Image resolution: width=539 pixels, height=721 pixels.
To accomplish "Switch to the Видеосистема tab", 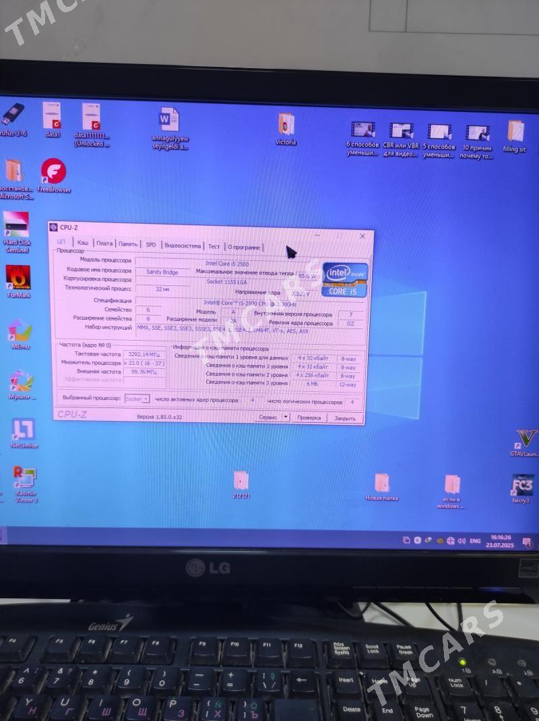I will pos(183,246).
